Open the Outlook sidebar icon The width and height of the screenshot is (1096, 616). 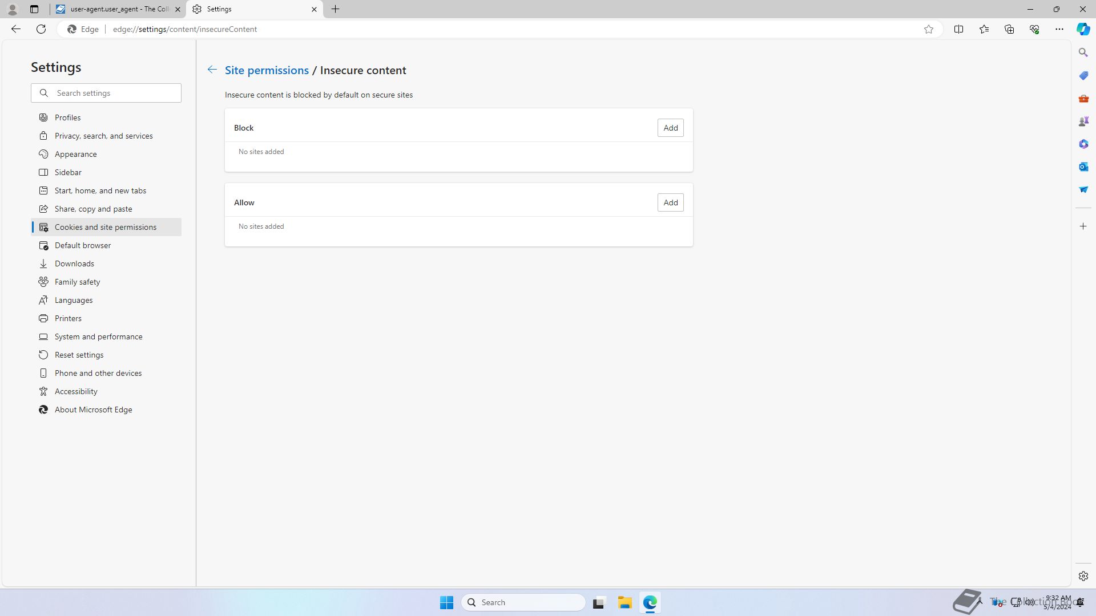click(x=1083, y=167)
